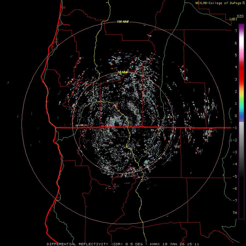Click the '15:11' scan time text
Image resolution: width=246 pixels, height=246 pixels.
click(x=193, y=244)
